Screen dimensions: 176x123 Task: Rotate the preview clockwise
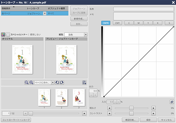(x=62, y=82)
